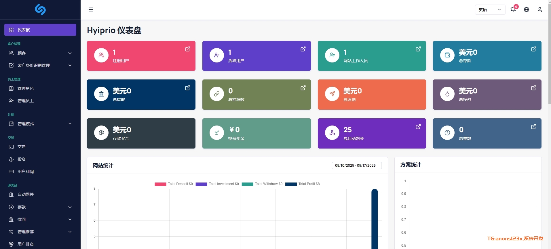Open external link on 活跃用户 card
The height and width of the screenshot is (249, 551).
click(x=303, y=49)
